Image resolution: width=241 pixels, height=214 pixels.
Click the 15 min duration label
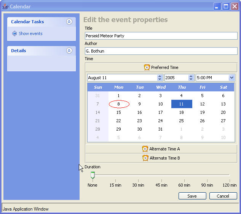(115, 185)
